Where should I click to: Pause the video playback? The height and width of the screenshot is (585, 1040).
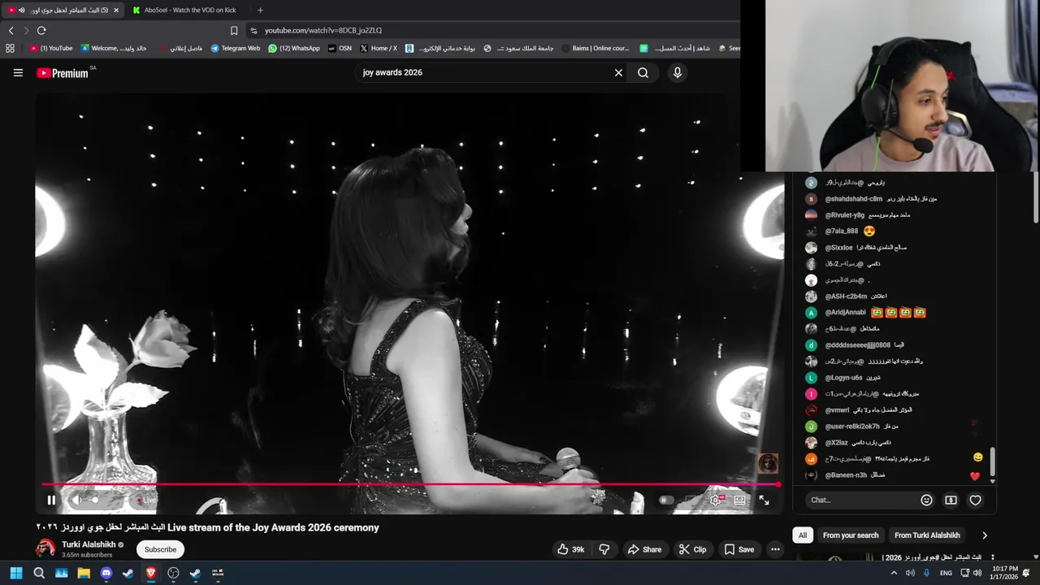[x=51, y=500]
